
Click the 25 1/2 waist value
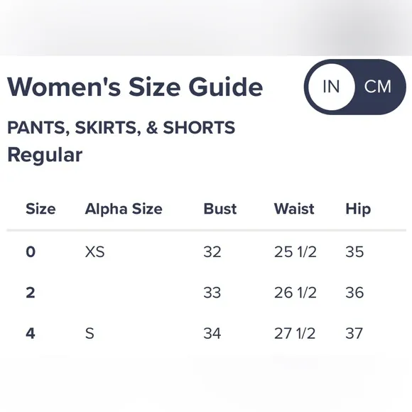tap(296, 251)
